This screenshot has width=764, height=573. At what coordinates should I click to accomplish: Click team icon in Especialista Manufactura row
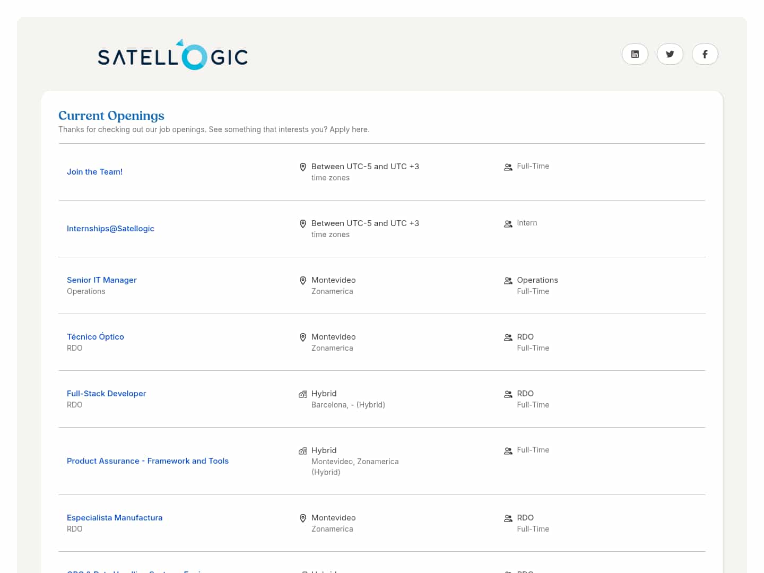point(508,518)
